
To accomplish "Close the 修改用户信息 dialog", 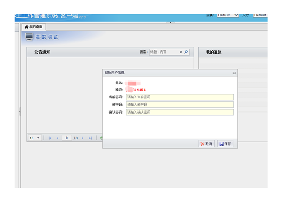I will click(234, 73).
